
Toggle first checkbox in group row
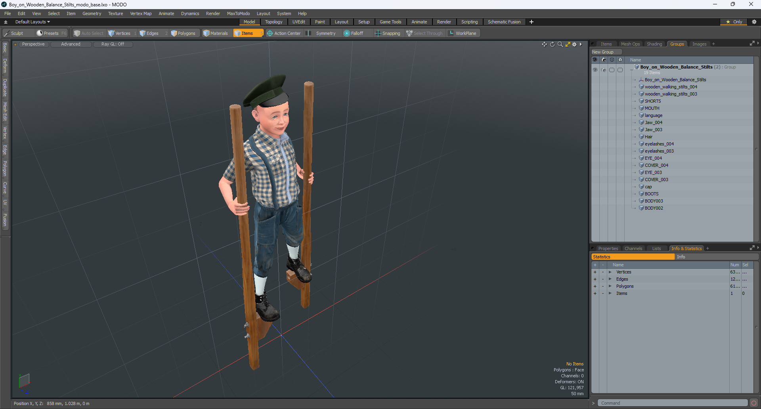pos(612,70)
